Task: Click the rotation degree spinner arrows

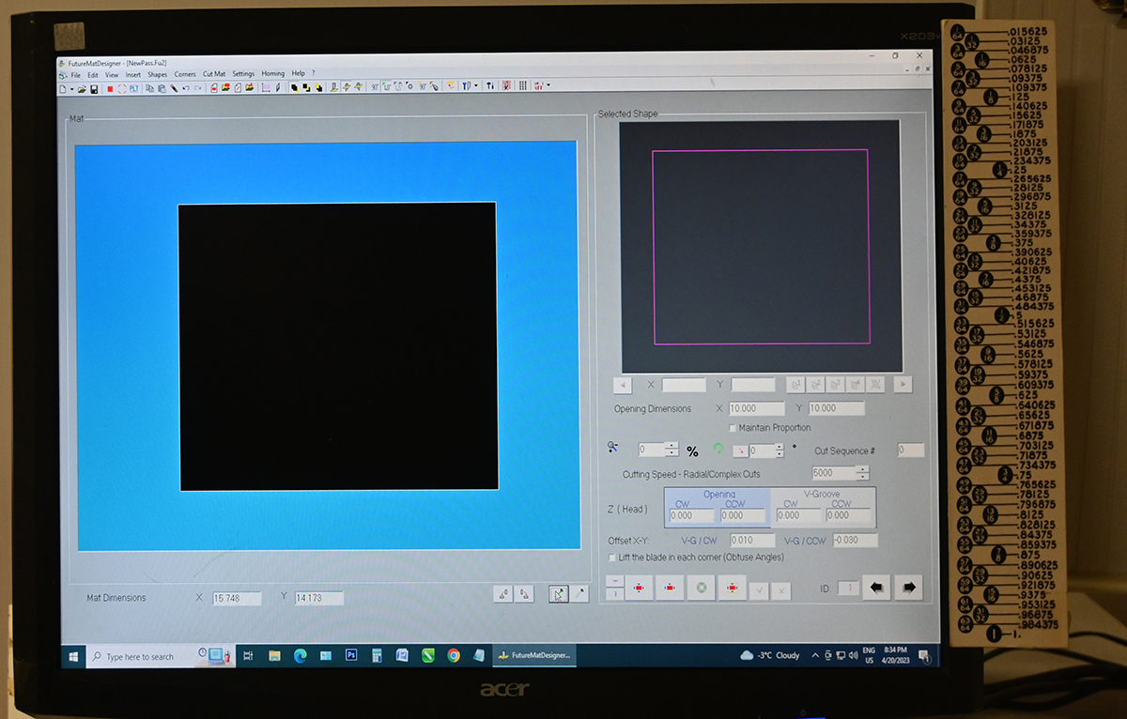Action: [x=780, y=451]
